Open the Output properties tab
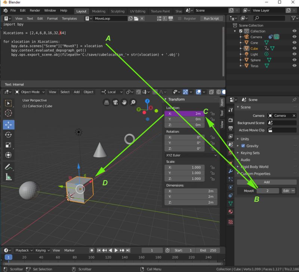 [231, 128]
